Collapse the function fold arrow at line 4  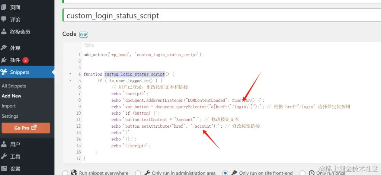70,74
